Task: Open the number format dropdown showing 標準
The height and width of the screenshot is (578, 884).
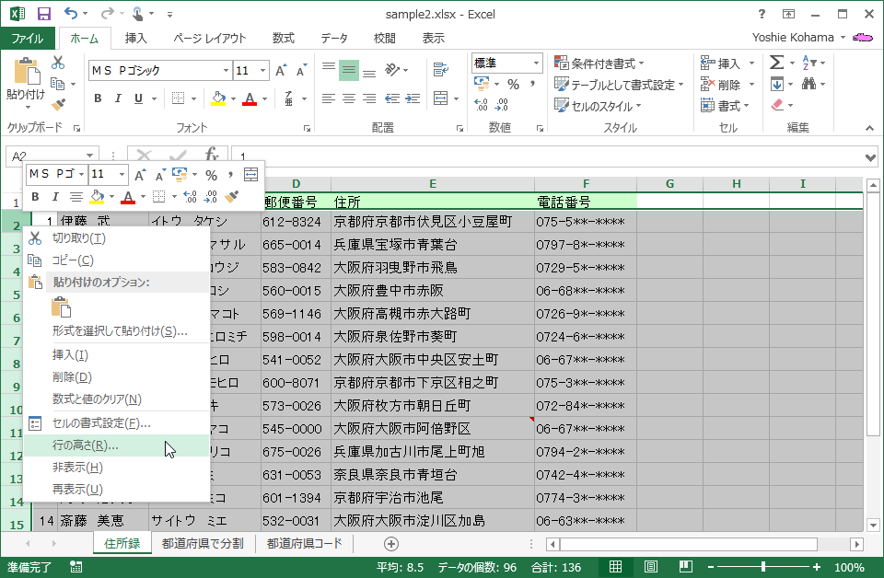Action: point(536,64)
